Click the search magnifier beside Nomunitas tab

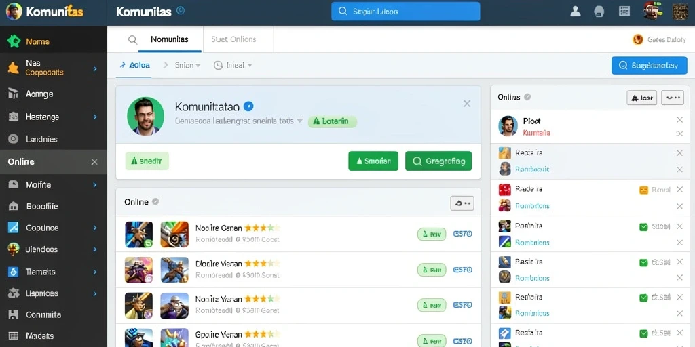(x=132, y=39)
